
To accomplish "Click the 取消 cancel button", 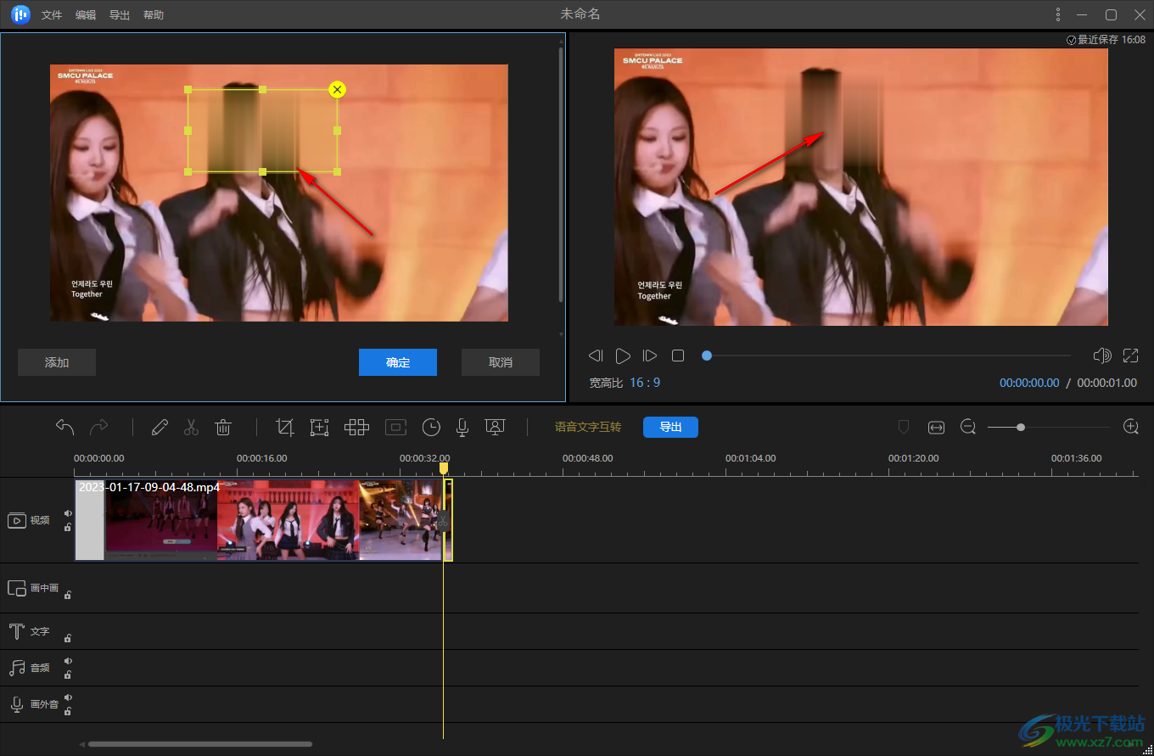I will [x=501, y=362].
